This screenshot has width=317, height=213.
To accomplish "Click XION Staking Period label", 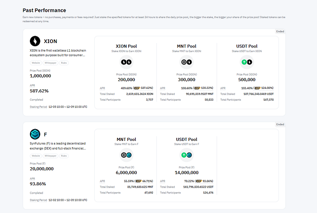I will click(38, 107).
